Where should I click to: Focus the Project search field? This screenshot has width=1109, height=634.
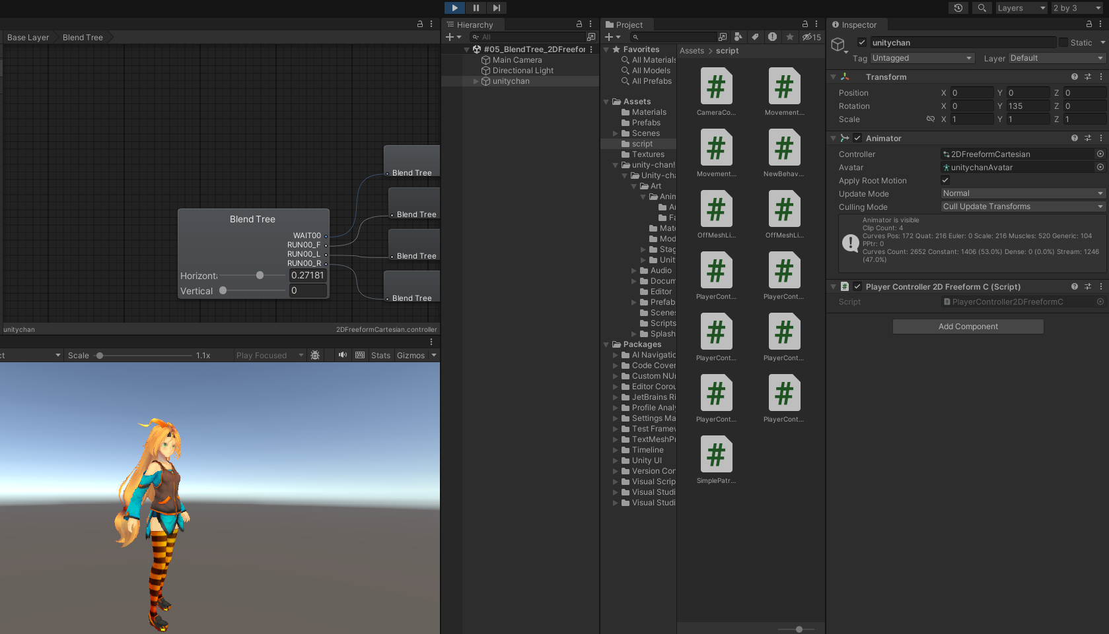[673, 37]
